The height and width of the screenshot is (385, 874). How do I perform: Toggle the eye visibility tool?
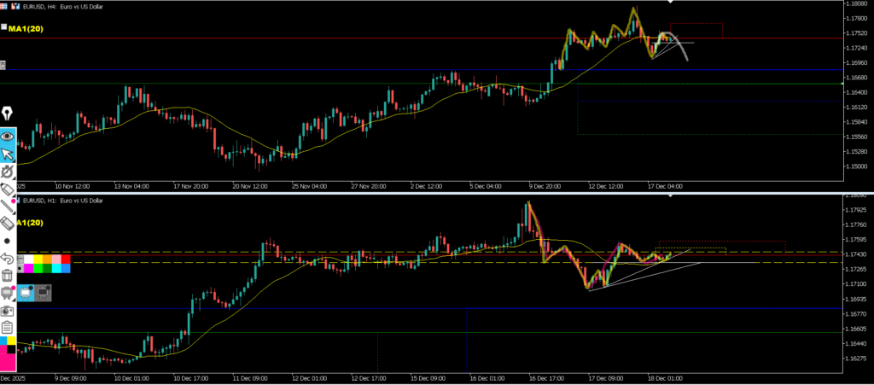click(x=7, y=136)
